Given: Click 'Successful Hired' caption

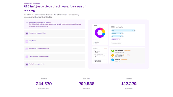Looking at the screenshot, I should [44, 89].
